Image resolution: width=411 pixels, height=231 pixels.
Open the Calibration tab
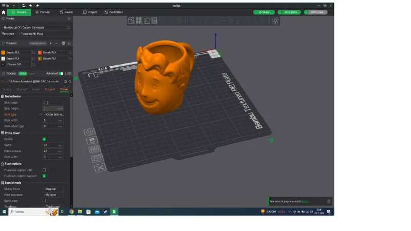click(x=114, y=12)
